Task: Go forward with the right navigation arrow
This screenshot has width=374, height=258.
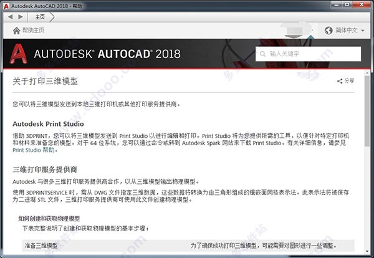Action: pyautogui.click(x=21, y=17)
